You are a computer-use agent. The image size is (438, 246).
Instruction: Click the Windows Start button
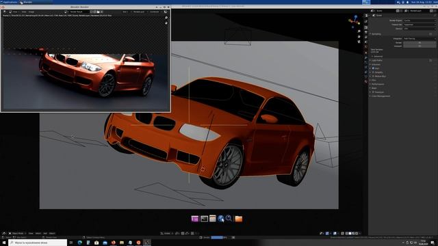[4, 243]
